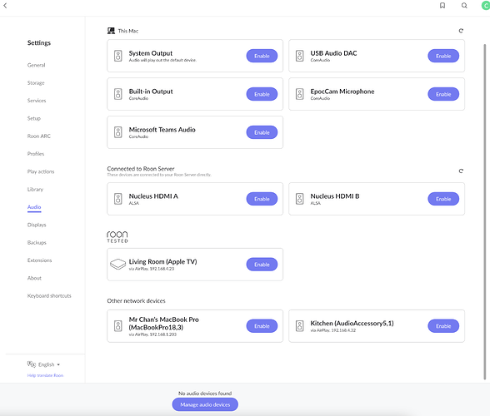
Task: Open Setup settings
Action: [x=34, y=118]
